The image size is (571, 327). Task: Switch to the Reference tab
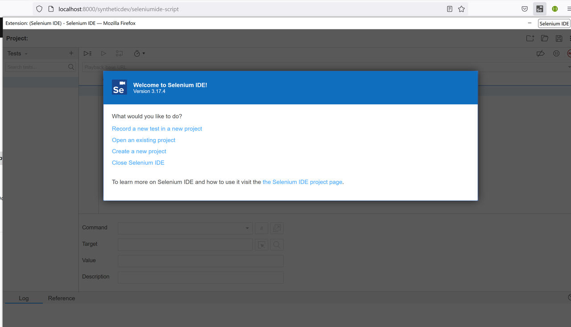(62, 298)
